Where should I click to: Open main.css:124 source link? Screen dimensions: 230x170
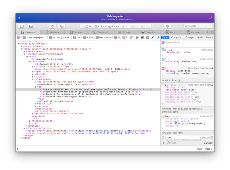206,59
